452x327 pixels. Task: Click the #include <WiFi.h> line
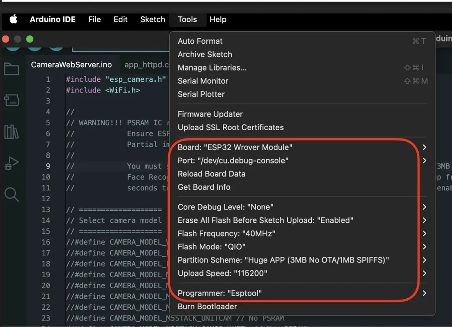(x=103, y=90)
